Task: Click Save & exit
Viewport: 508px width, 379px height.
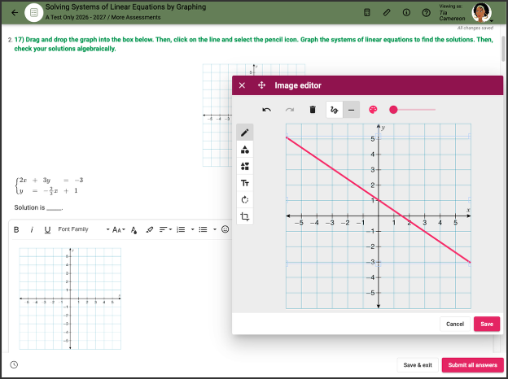Action: (x=418, y=365)
